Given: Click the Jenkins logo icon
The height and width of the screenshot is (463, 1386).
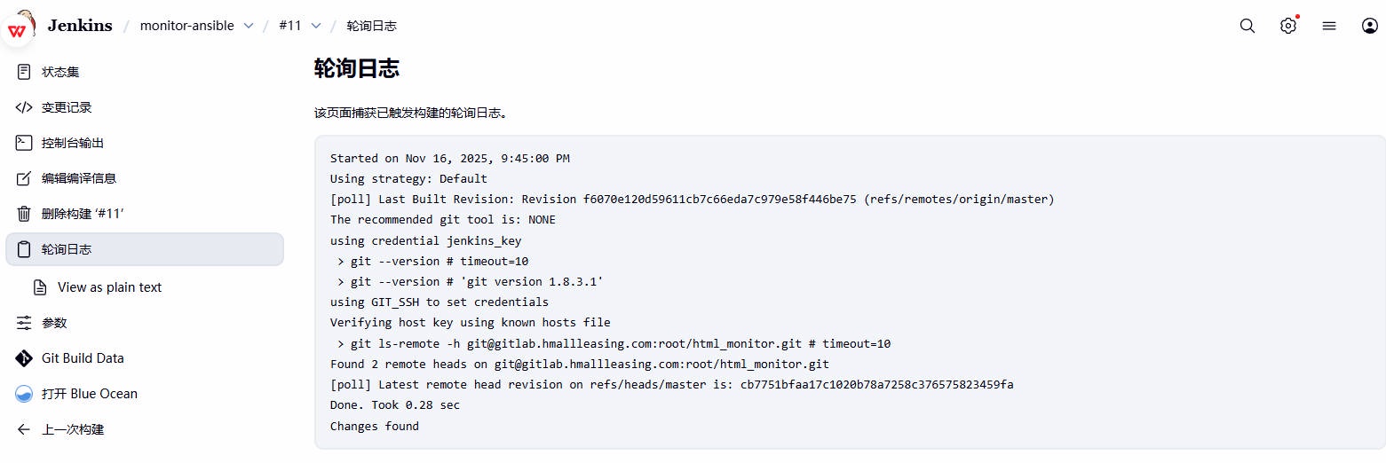Looking at the screenshot, I should [x=20, y=25].
